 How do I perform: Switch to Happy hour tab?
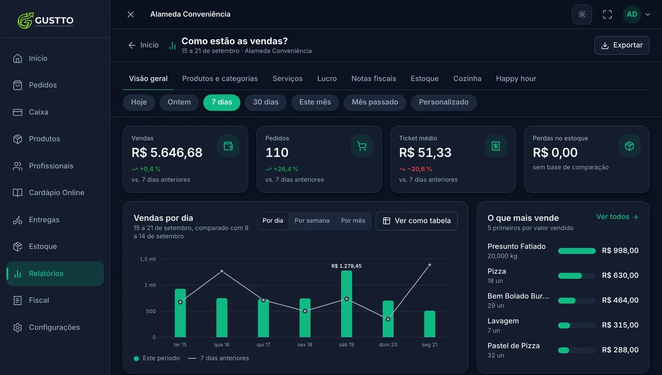516,79
